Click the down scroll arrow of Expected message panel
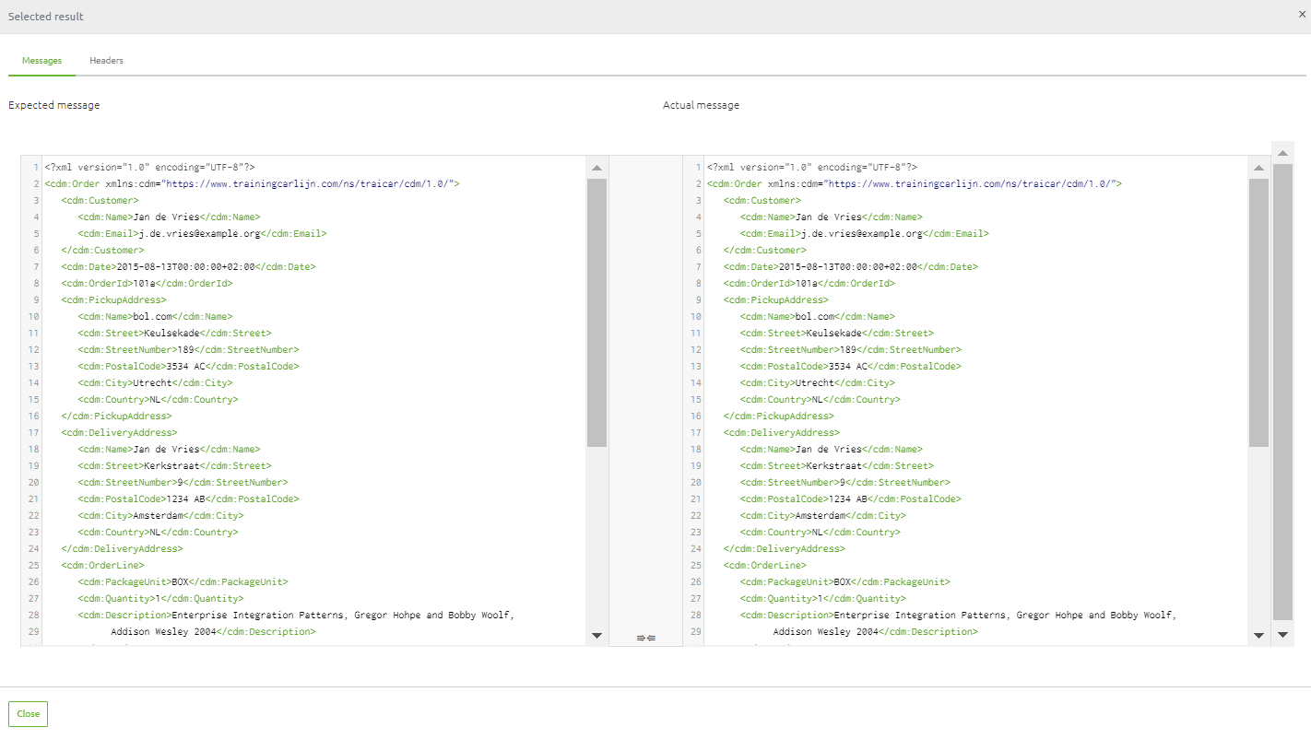1311x739 pixels. pos(596,635)
